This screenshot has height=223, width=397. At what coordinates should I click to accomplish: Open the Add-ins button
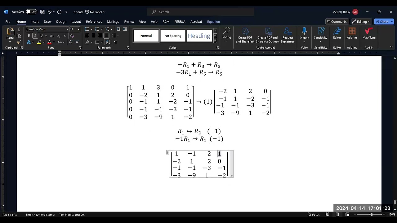[352, 33]
